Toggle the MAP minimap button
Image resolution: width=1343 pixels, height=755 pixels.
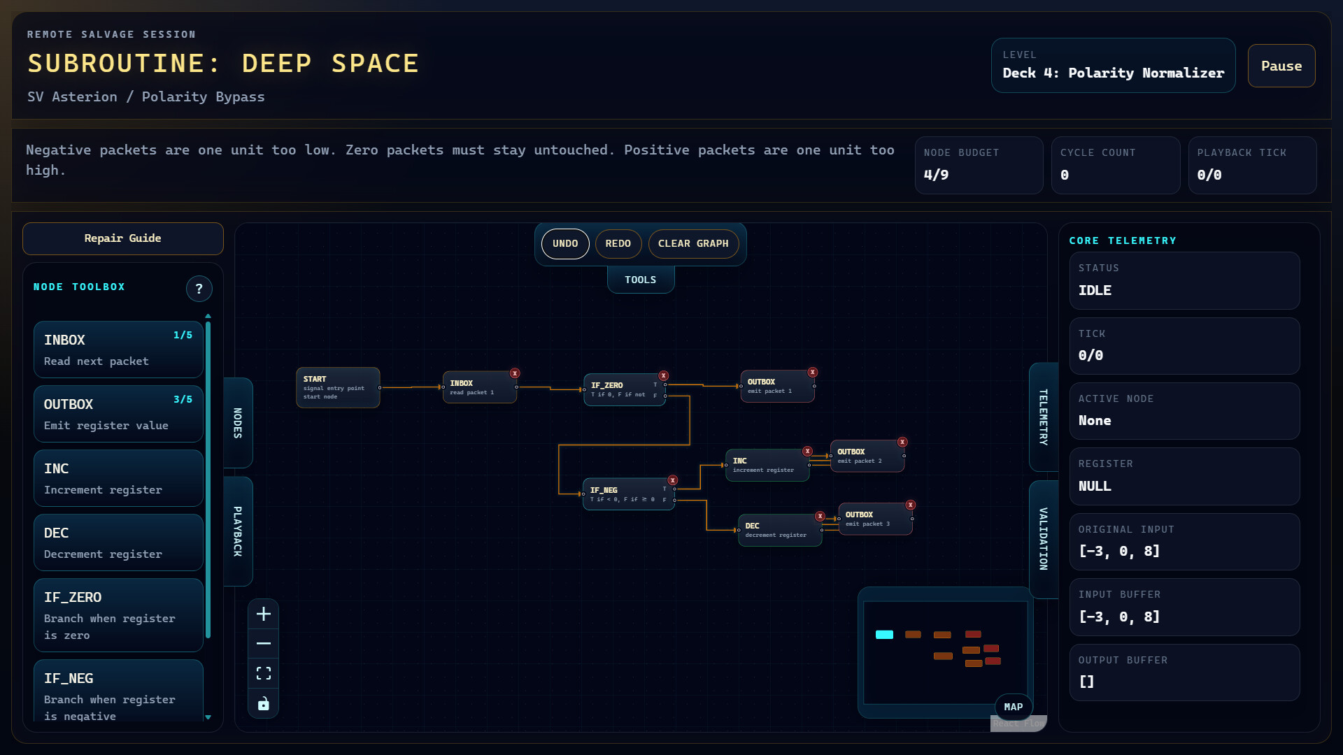coord(1014,707)
